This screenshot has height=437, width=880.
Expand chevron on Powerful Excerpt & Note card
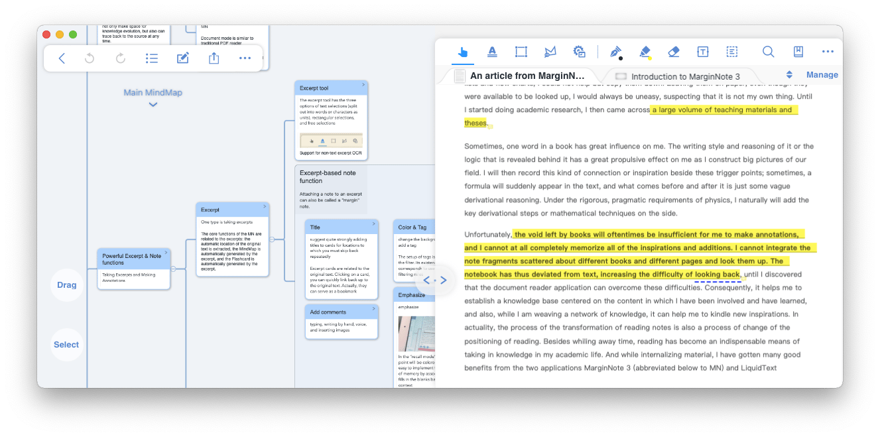[x=166, y=253]
